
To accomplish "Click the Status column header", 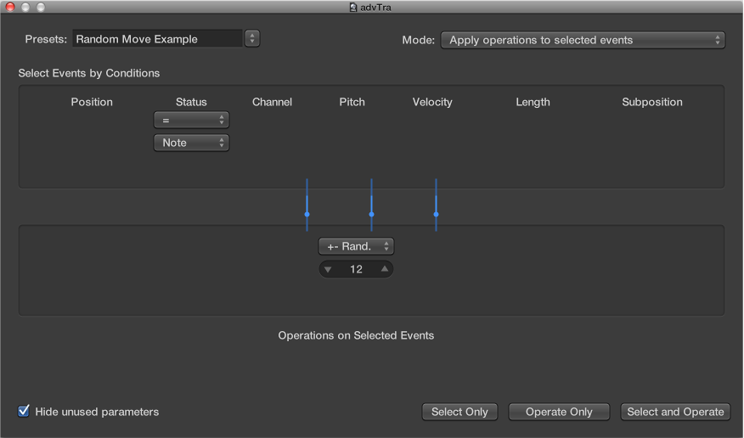I will pyautogui.click(x=191, y=102).
